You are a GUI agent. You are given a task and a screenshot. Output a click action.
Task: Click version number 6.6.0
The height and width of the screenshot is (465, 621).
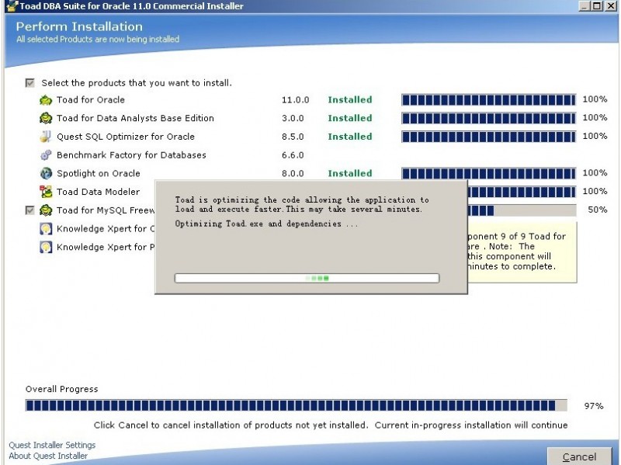[x=293, y=155]
